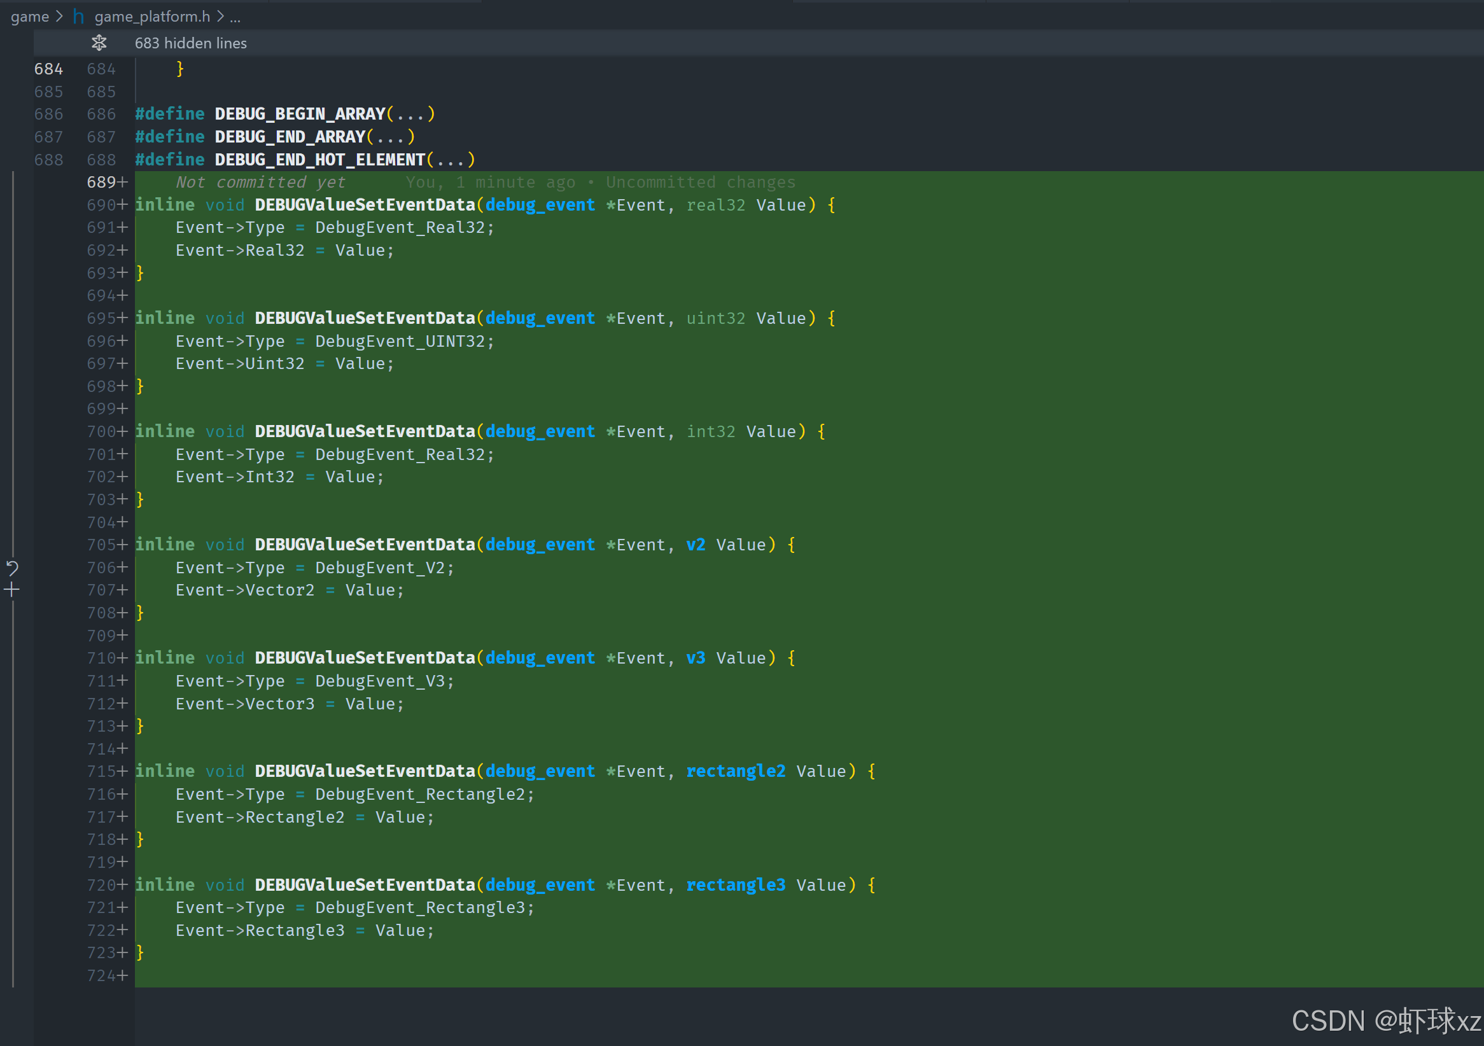Viewport: 1484px width, 1046px height.
Task: Click the blue h file icon in breadcrumb
Action: (78, 16)
